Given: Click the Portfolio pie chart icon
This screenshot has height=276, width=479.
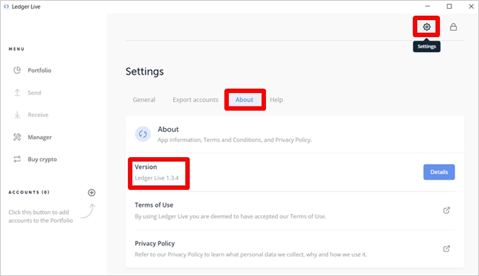Looking at the screenshot, I should pyautogui.click(x=17, y=70).
